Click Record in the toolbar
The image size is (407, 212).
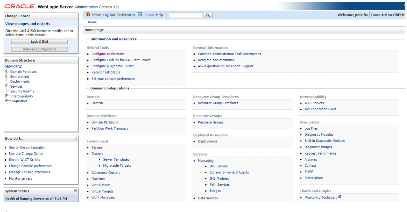click(149, 15)
